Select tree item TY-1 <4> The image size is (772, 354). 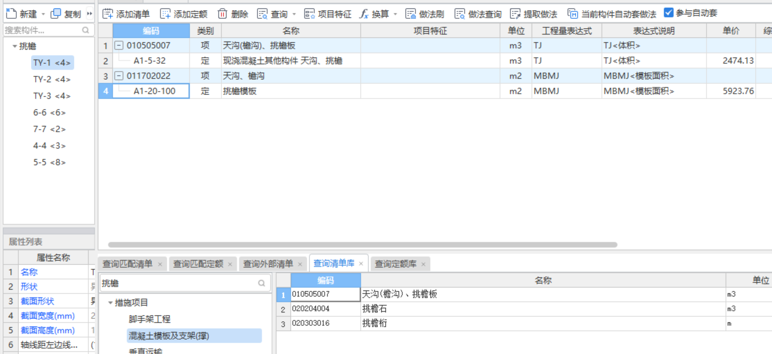[x=52, y=63]
